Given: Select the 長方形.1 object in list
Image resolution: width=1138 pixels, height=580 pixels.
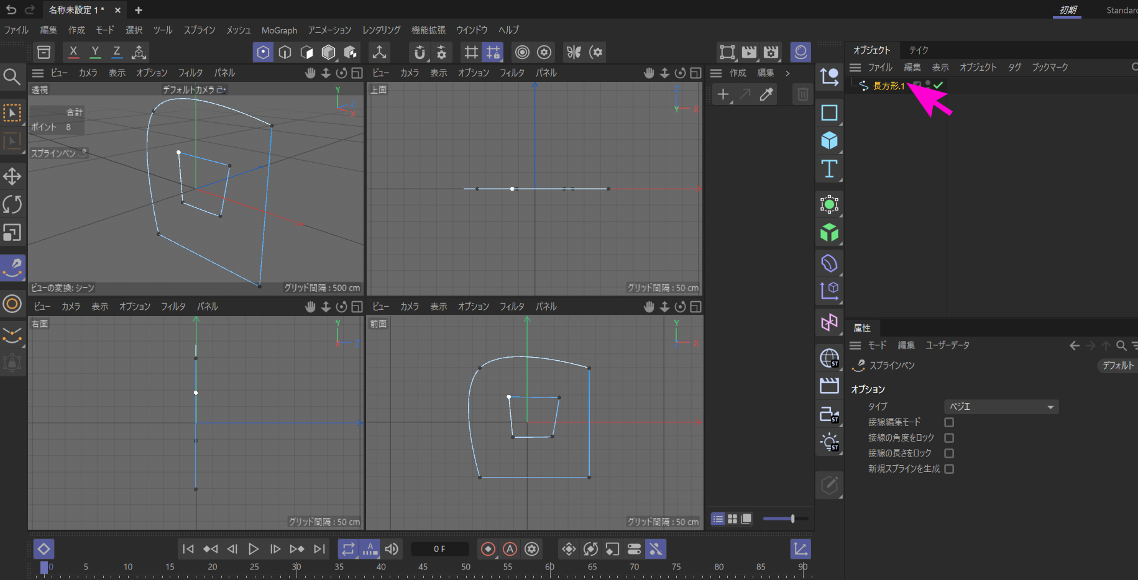Looking at the screenshot, I should coord(888,86).
